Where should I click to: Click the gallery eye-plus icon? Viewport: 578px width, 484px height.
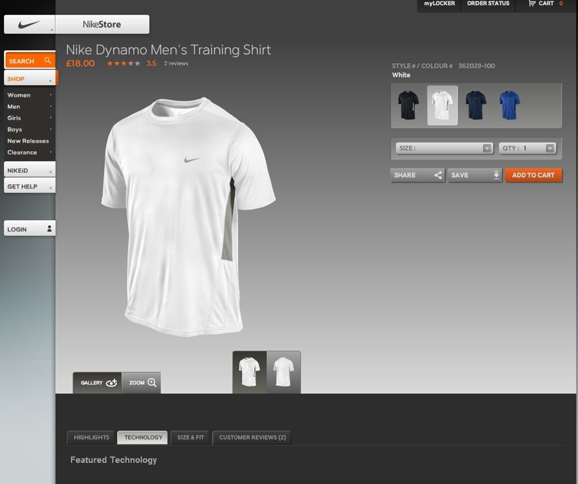[x=111, y=382]
